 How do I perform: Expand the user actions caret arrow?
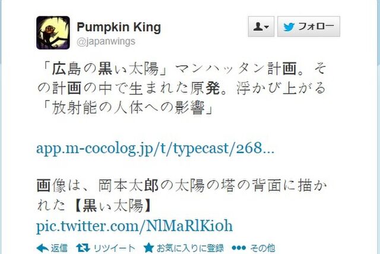tap(267, 27)
